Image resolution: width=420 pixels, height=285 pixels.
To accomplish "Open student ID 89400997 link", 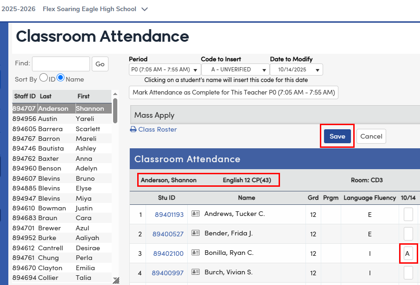I will (x=168, y=273).
